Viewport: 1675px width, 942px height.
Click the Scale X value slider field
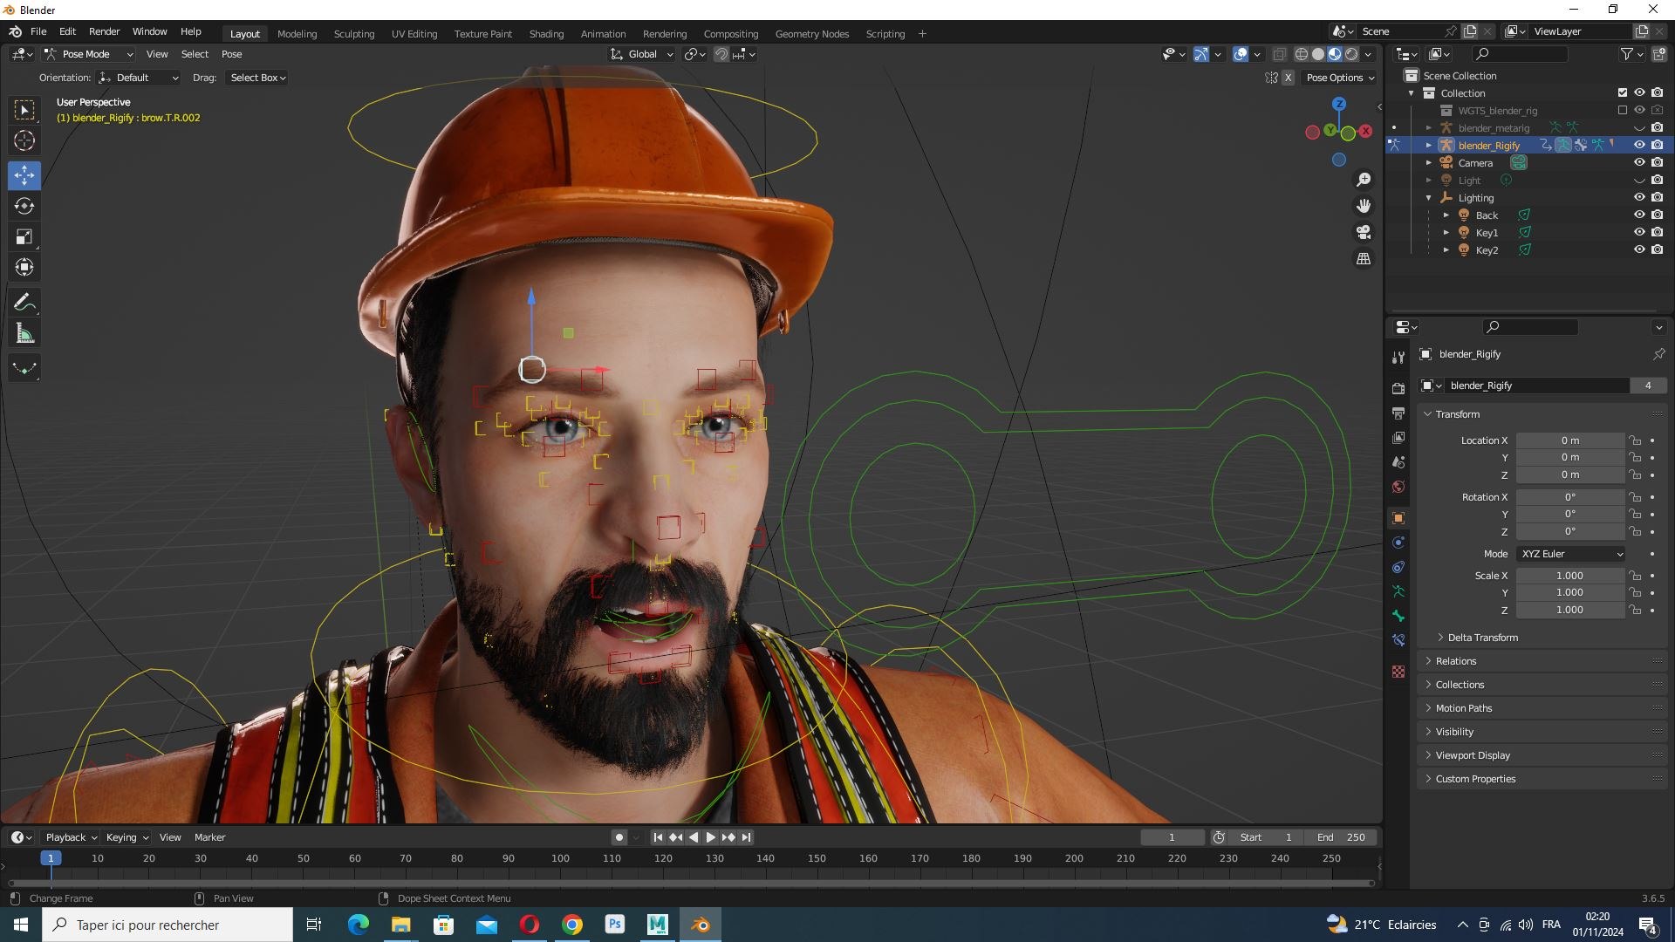(1569, 576)
